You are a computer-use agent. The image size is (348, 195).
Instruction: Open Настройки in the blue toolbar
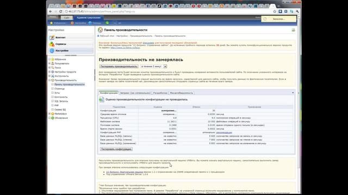point(78,23)
